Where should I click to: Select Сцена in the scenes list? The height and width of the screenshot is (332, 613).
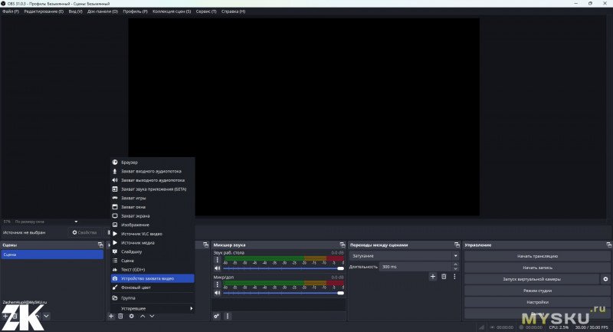[52, 255]
